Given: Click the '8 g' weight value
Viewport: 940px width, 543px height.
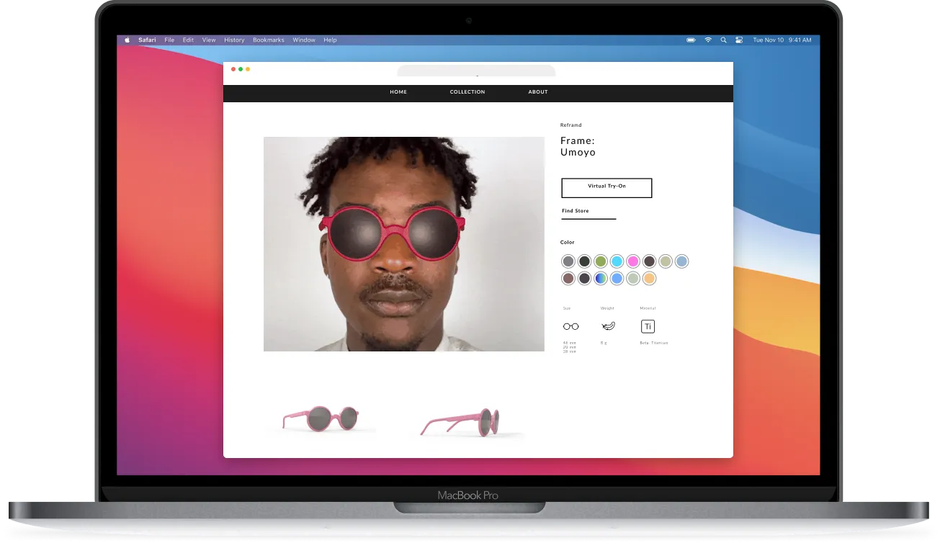Looking at the screenshot, I should [x=604, y=343].
